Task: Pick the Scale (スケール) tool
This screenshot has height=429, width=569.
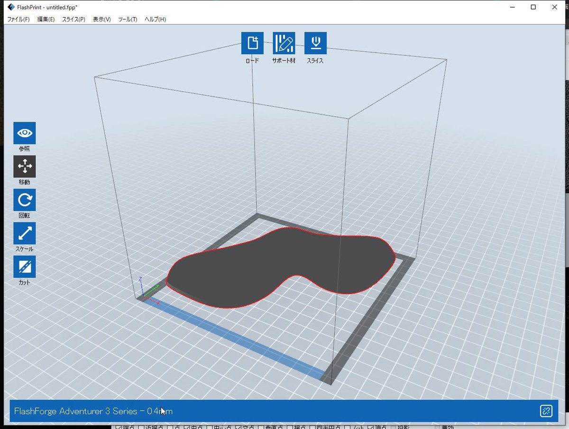Action: pos(25,233)
